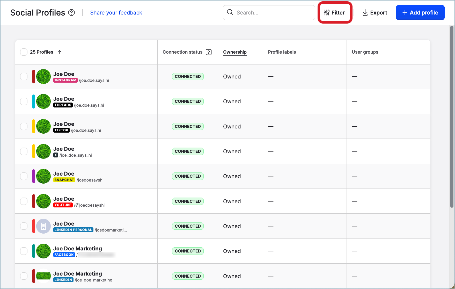The height and width of the screenshot is (289, 455).
Task: Sort profiles by the Ownership column
Action: [x=234, y=52]
